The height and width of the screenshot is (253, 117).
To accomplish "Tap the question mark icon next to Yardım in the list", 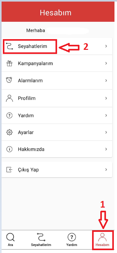I will [x=9, y=115].
